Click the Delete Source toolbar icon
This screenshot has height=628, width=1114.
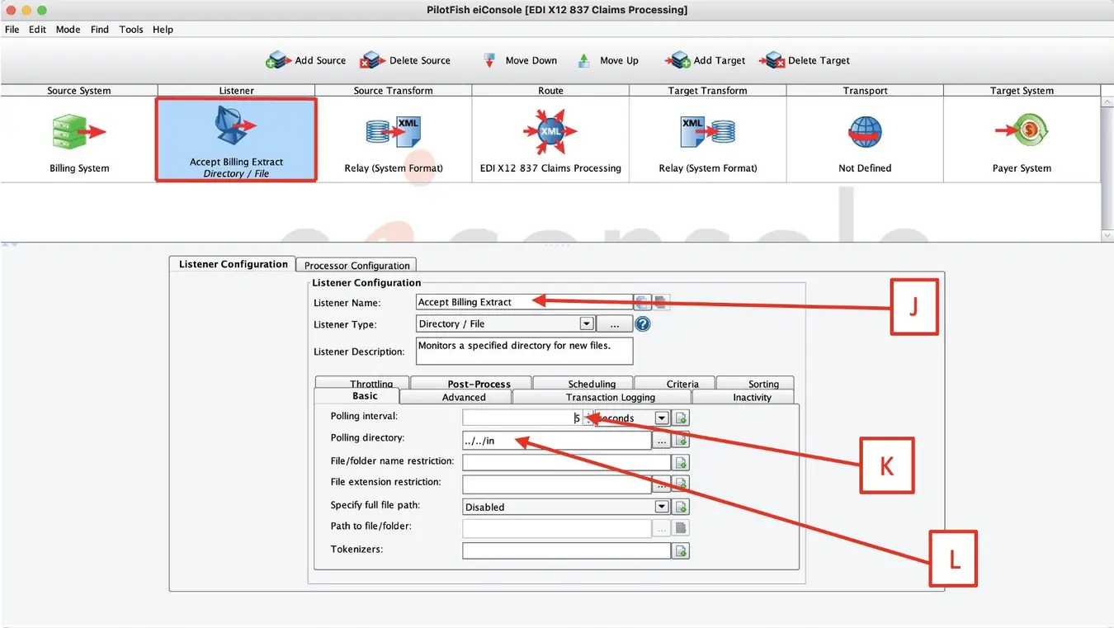[x=373, y=60]
